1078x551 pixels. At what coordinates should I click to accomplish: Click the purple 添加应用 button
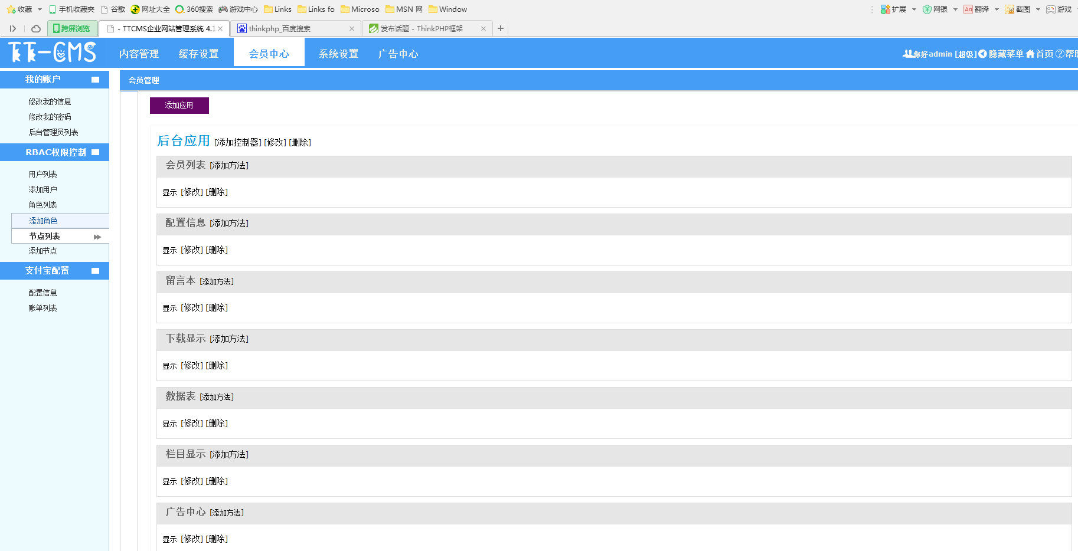point(179,106)
